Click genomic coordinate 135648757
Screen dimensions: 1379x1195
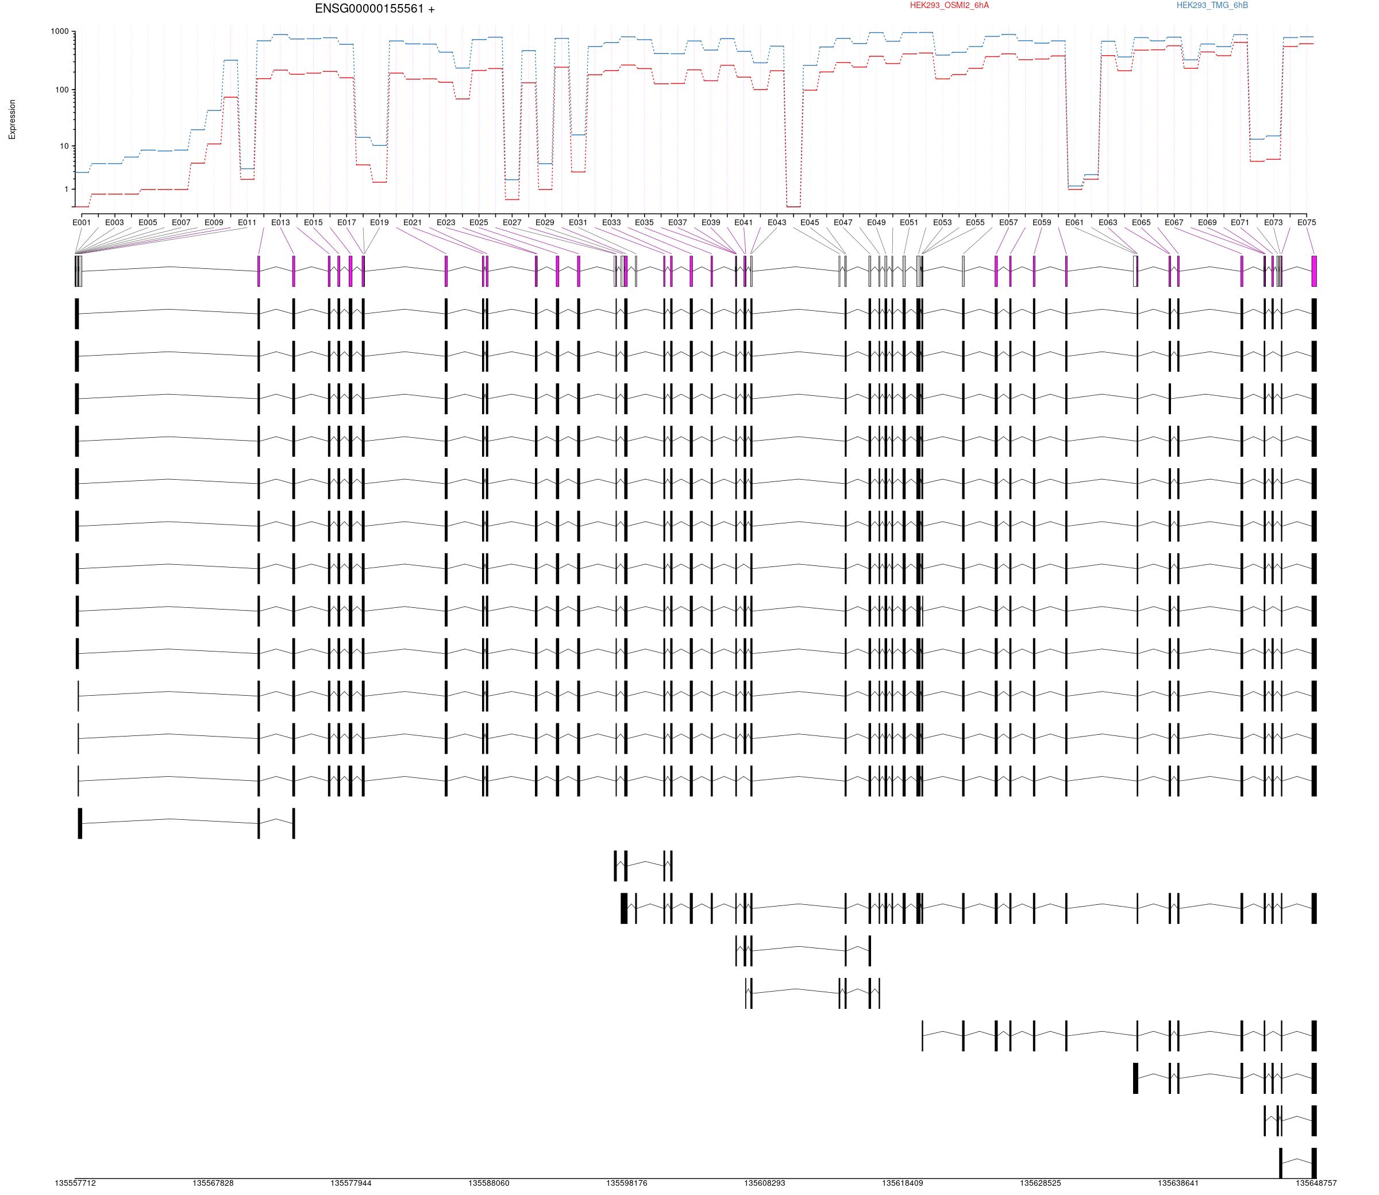click(x=1316, y=1183)
